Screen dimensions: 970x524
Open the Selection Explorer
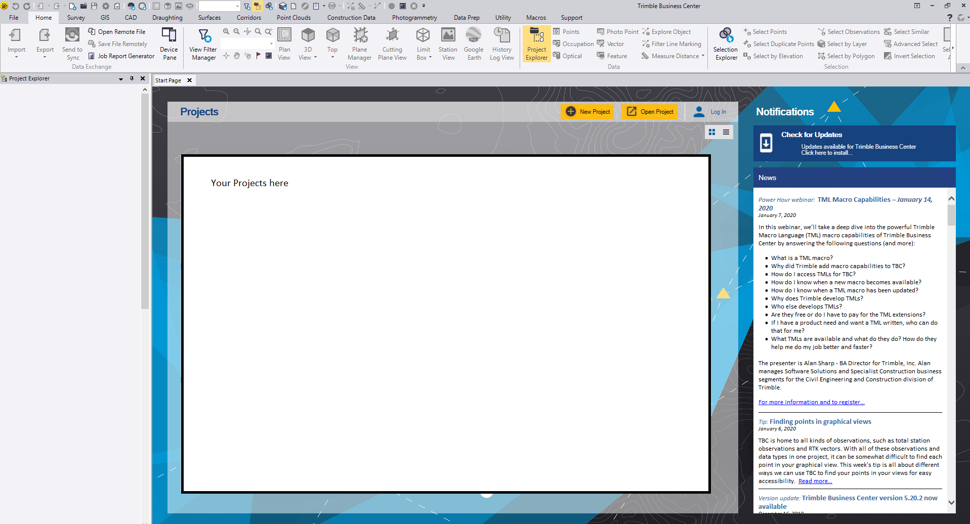tap(726, 44)
